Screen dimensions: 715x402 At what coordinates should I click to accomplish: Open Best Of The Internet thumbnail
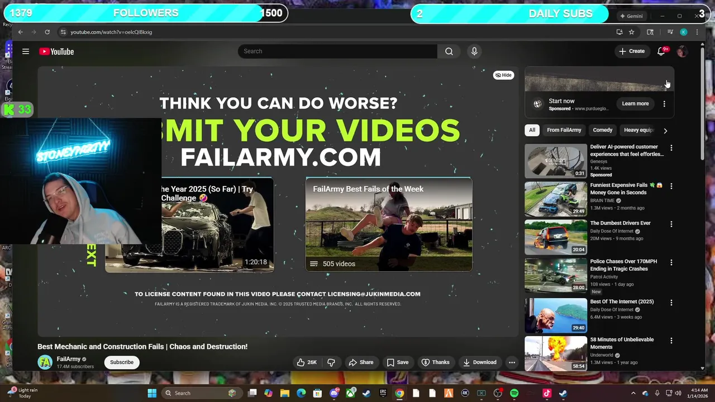coord(556,315)
